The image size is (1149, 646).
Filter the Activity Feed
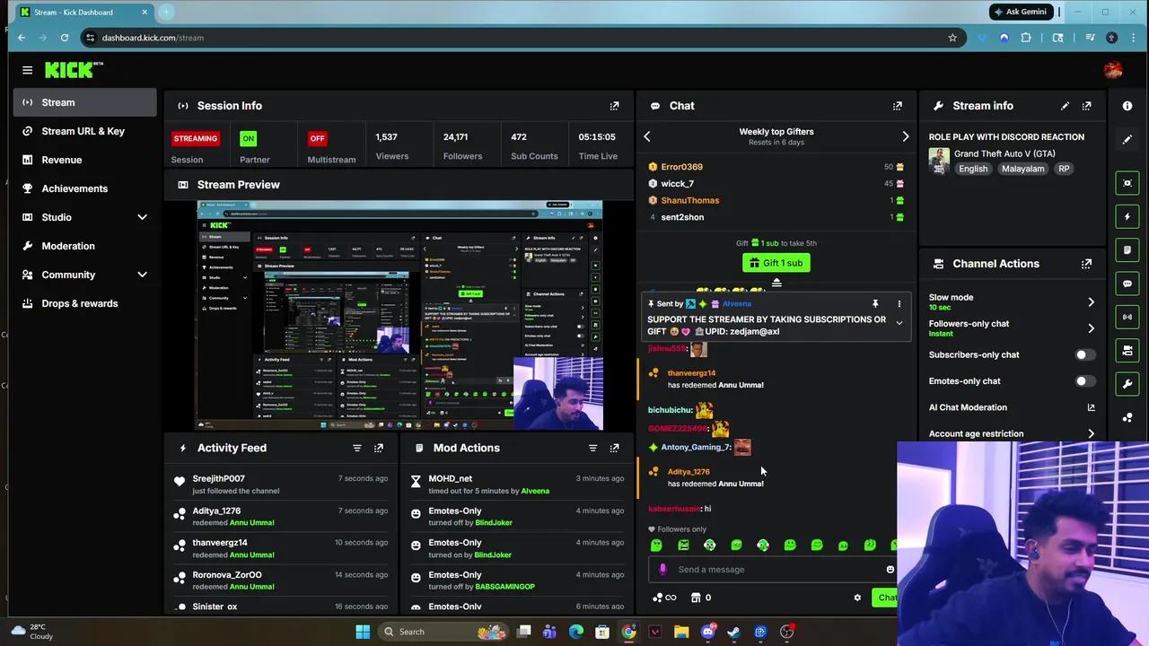pyautogui.click(x=357, y=448)
